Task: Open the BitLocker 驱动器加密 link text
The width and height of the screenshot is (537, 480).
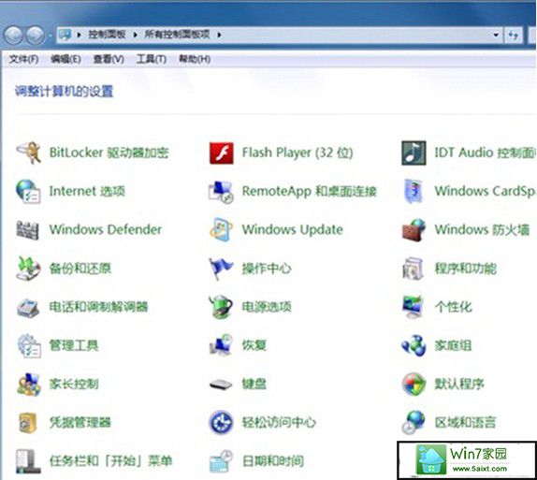Action: point(109,153)
